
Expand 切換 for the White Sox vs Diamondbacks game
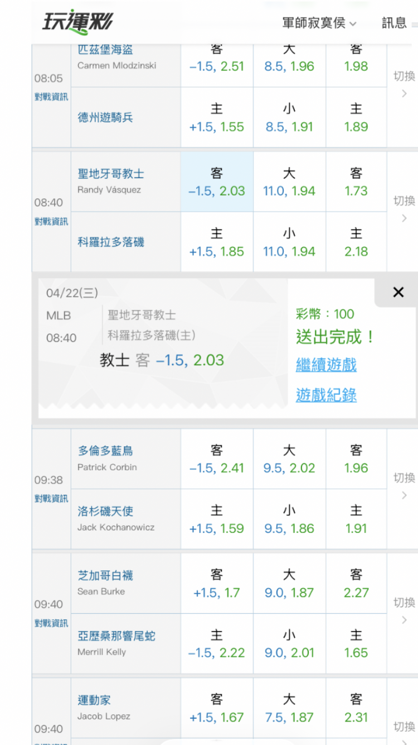[404, 610]
